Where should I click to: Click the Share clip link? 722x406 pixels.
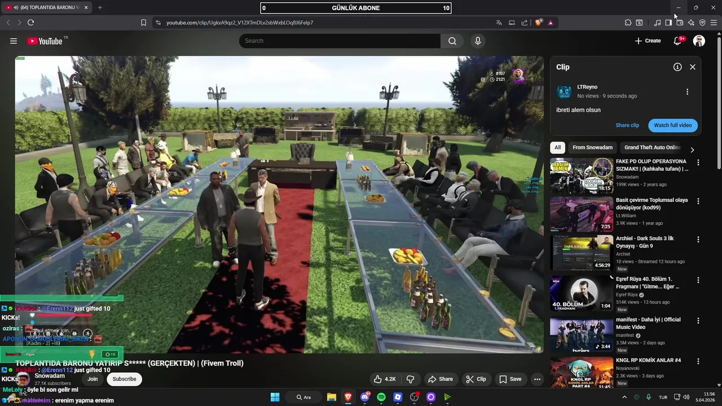(627, 125)
